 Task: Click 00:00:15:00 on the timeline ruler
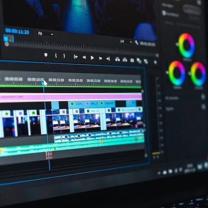(56, 80)
